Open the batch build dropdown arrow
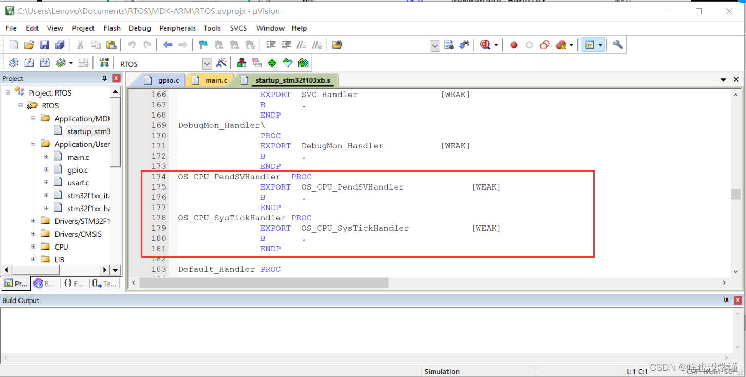Viewport: 746px width, 377px height. pyautogui.click(x=70, y=63)
